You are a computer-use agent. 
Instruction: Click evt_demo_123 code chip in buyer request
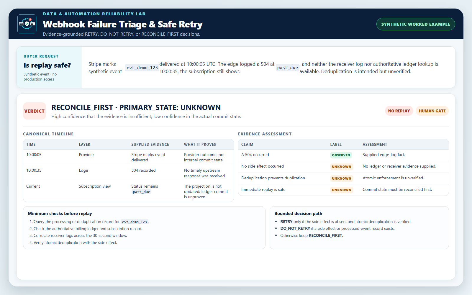142,68
